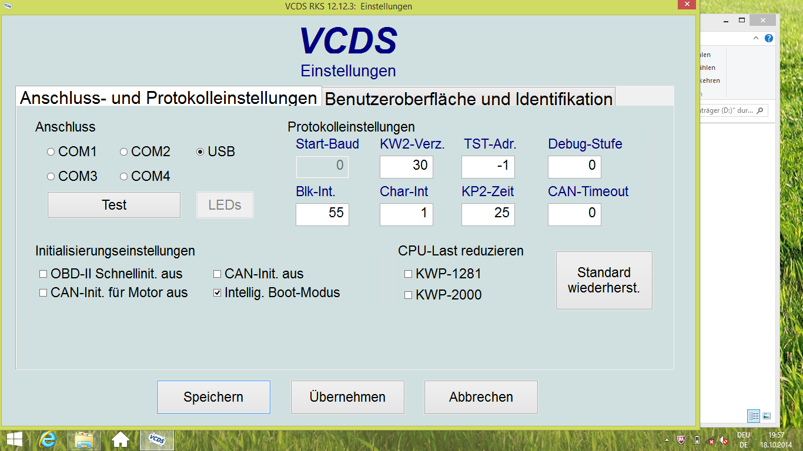Image resolution: width=803 pixels, height=451 pixels.
Task: Save settings with Speichern
Action: 213,397
